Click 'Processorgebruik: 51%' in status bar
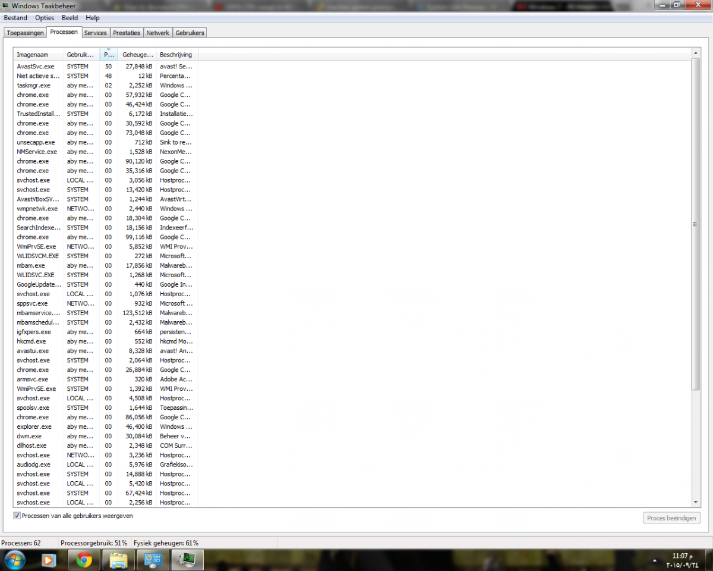 pyautogui.click(x=94, y=543)
